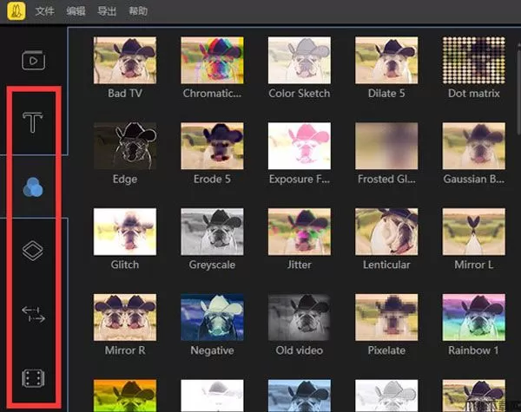Open the 文件 menu

coord(45,12)
